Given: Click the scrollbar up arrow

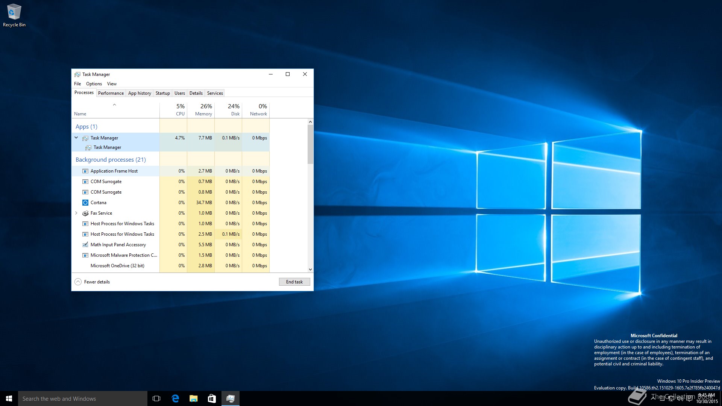Looking at the screenshot, I should 310,122.
